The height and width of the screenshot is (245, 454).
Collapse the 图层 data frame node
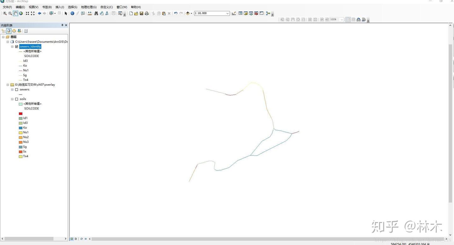[x=3, y=37]
